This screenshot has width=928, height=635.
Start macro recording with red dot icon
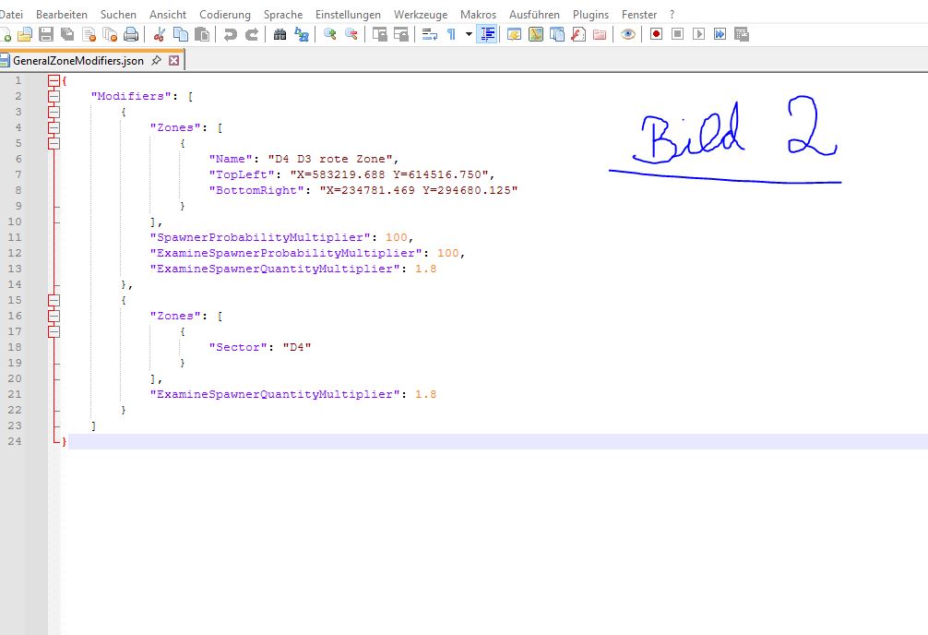(657, 34)
